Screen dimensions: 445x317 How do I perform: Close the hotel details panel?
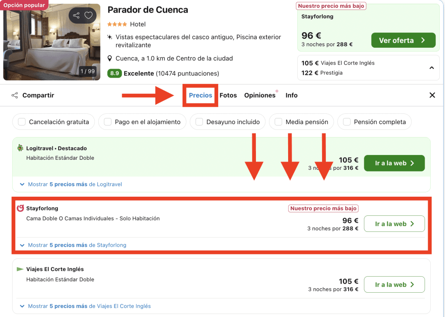coord(432,95)
